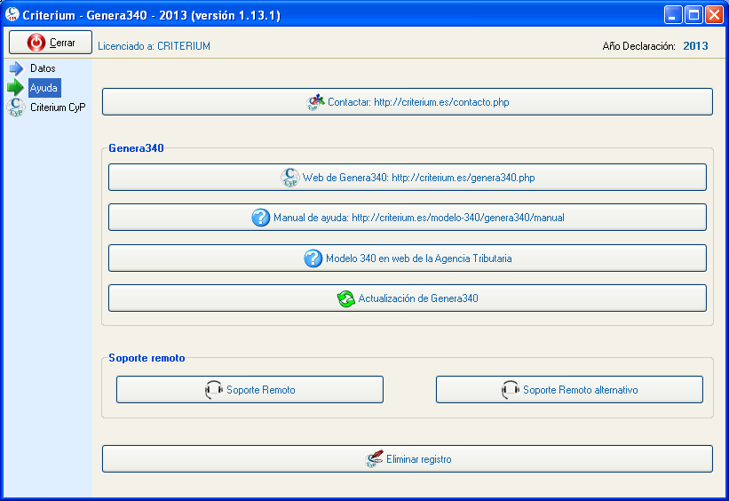Click the Criterium app icon in title bar
Screen dimensions: 729x501
click(12, 14)
